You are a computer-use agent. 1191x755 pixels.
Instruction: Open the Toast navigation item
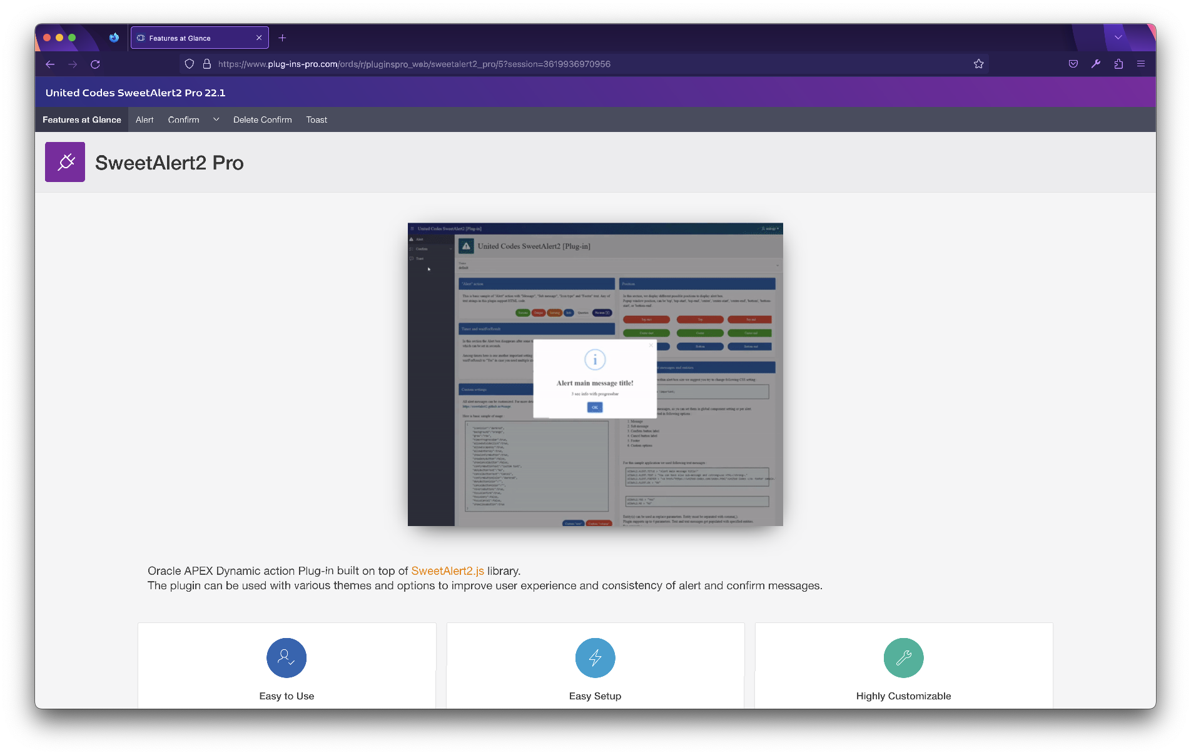tap(317, 119)
